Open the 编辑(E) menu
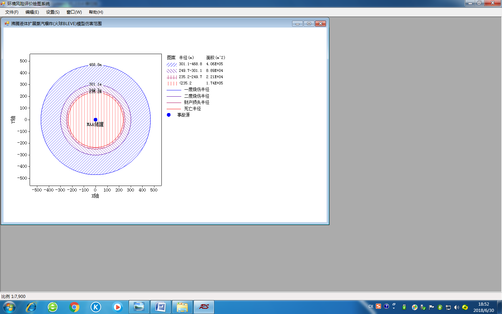The height and width of the screenshot is (314, 502). pyautogui.click(x=32, y=12)
